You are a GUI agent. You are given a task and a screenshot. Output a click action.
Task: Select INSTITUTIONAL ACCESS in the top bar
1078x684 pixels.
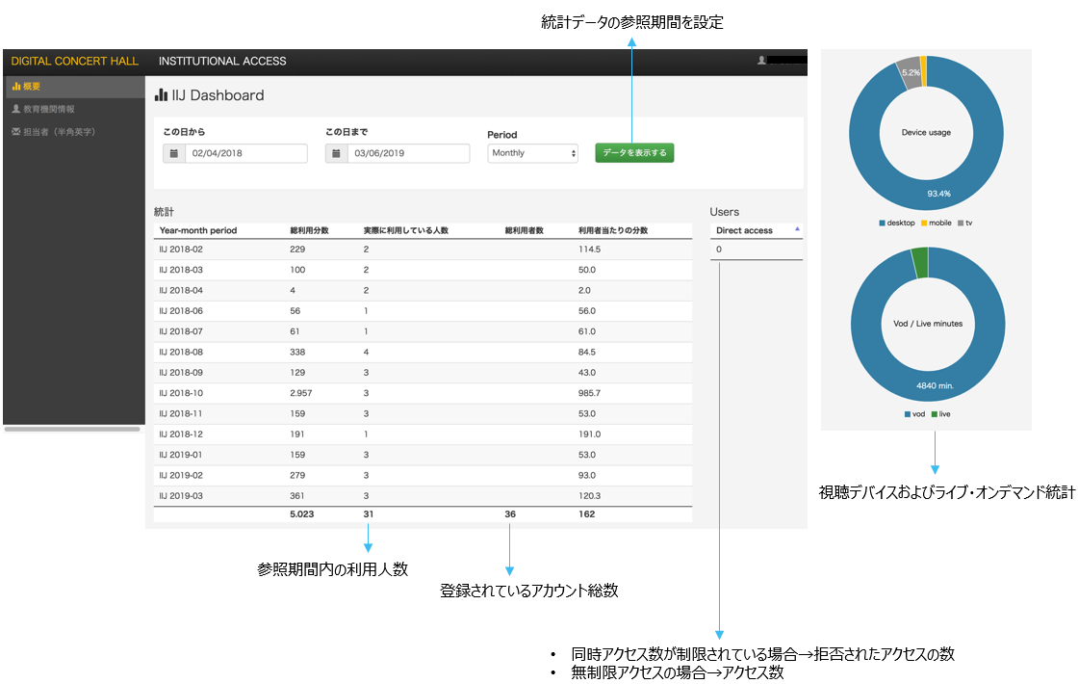click(x=222, y=62)
